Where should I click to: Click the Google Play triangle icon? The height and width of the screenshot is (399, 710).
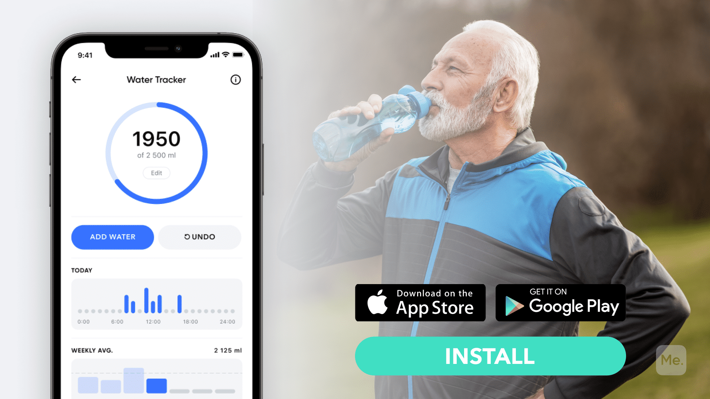point(512,307)
